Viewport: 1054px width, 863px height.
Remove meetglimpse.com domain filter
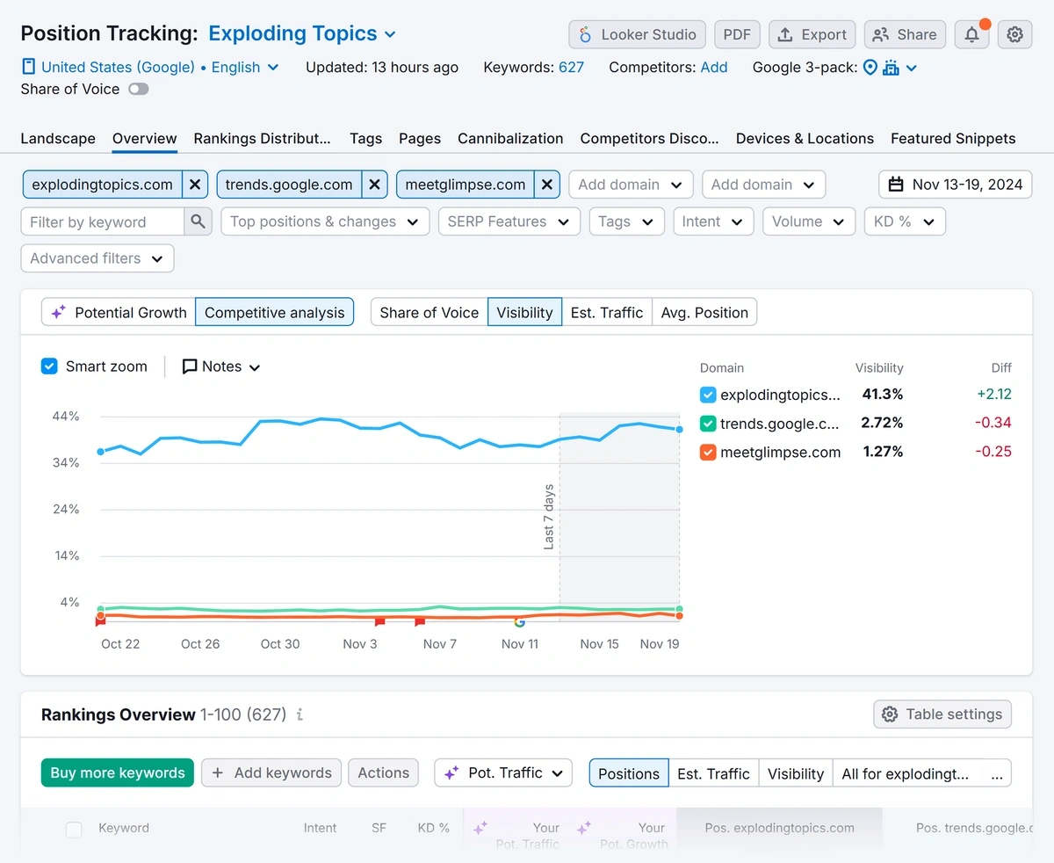click(x=547, y=185)
